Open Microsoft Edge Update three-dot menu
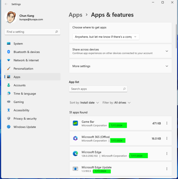This screenshot has height=179, width=178. point(167,169)
